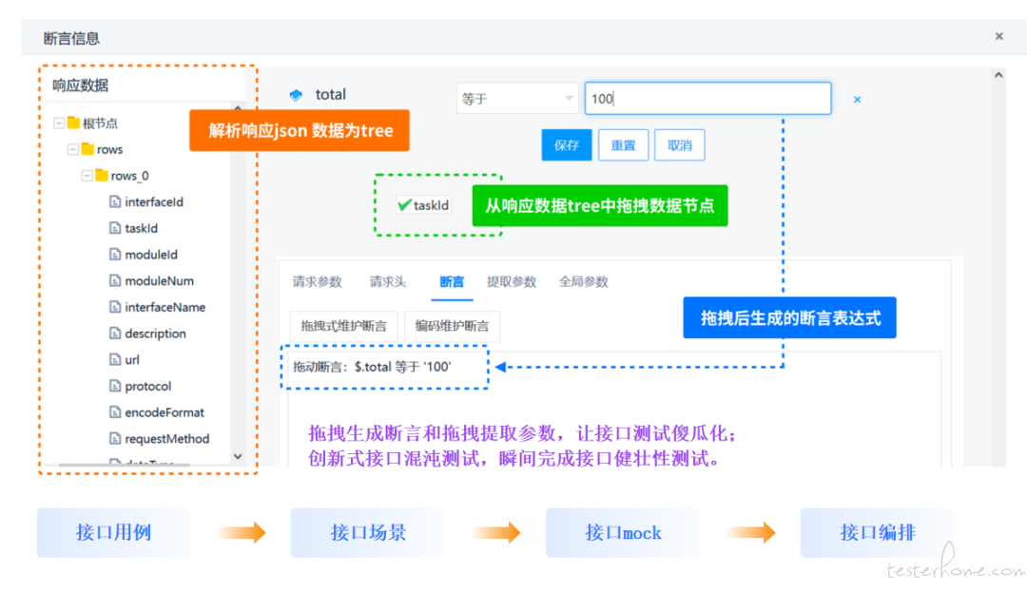Select the description tree node
The image size is (1027, 592).
155,333
